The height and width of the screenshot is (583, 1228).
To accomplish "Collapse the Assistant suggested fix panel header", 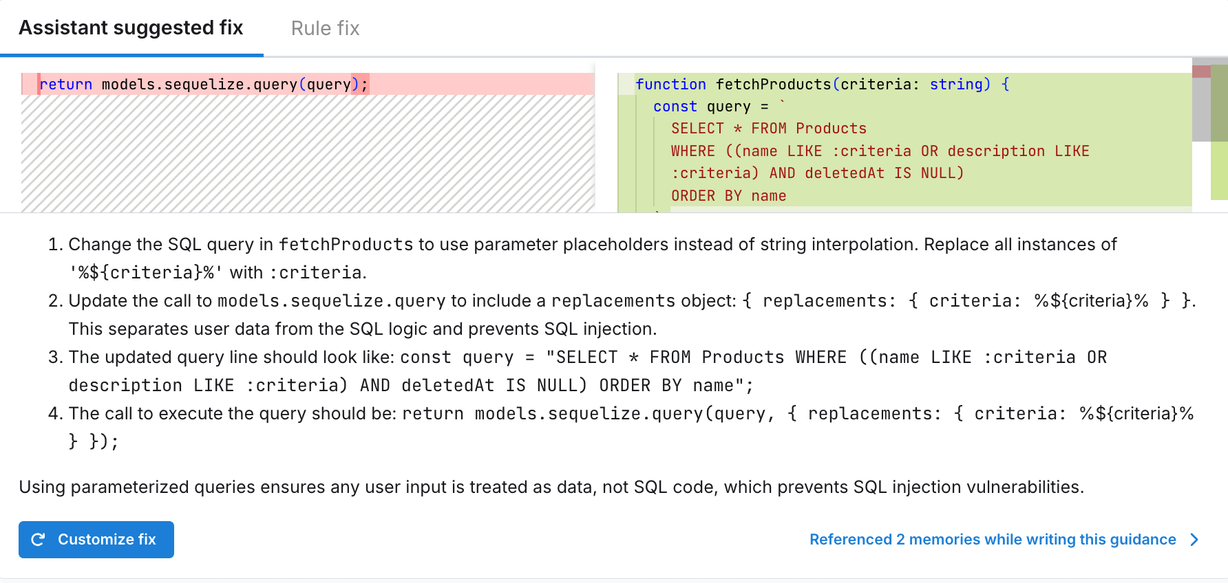I will 131,27.
